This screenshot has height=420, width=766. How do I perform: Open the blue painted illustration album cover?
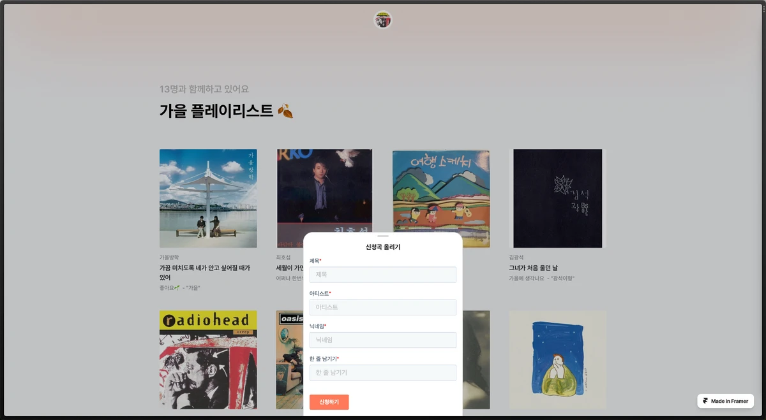pyautogui.click(x=558, y=359)
